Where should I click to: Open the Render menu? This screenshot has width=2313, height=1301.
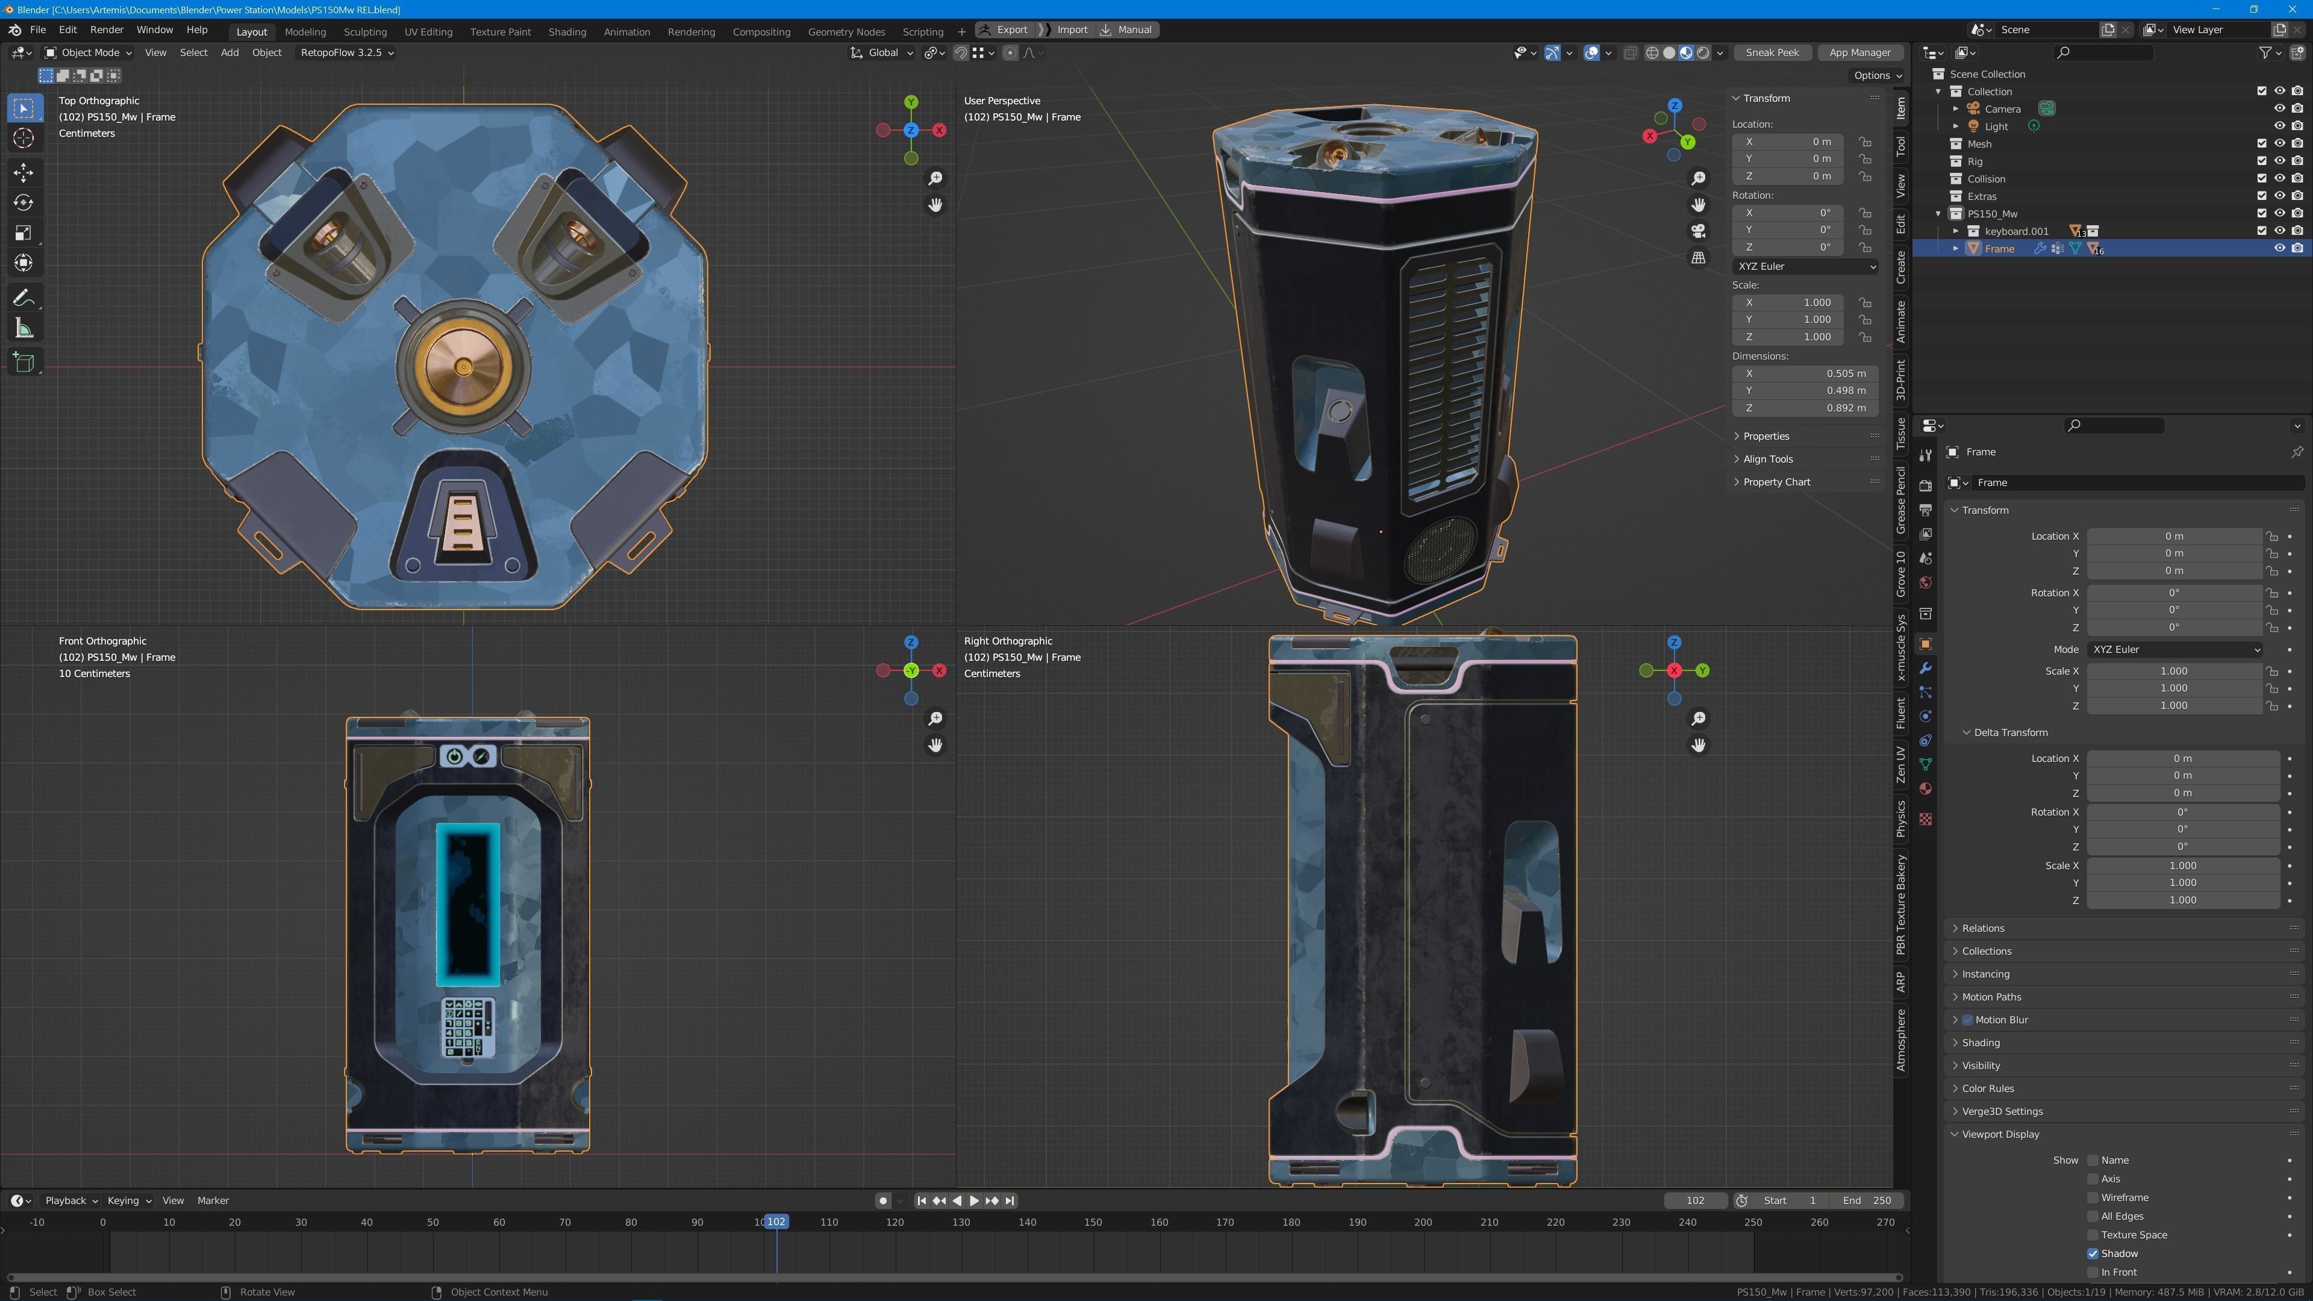tap(107, 30)
